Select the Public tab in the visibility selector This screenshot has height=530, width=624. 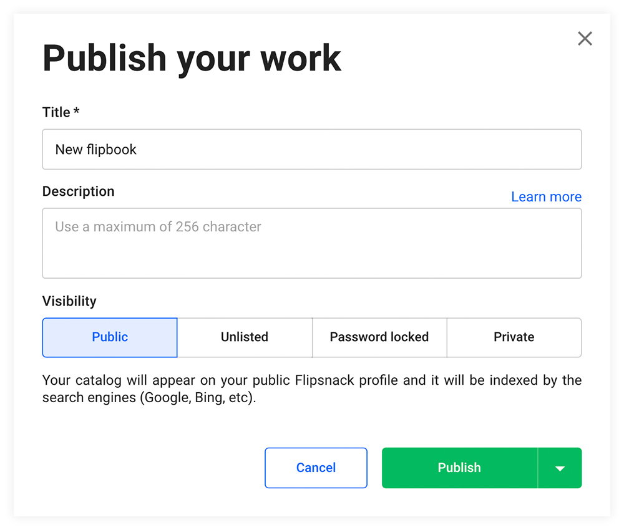(x=110, y=337)
